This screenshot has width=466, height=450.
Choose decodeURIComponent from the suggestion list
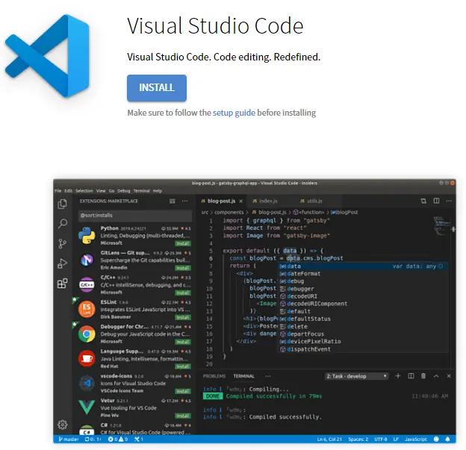(317, 304)
